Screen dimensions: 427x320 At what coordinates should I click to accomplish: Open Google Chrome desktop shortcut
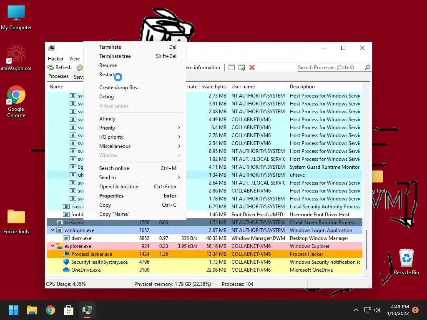(x=16, y=102)
